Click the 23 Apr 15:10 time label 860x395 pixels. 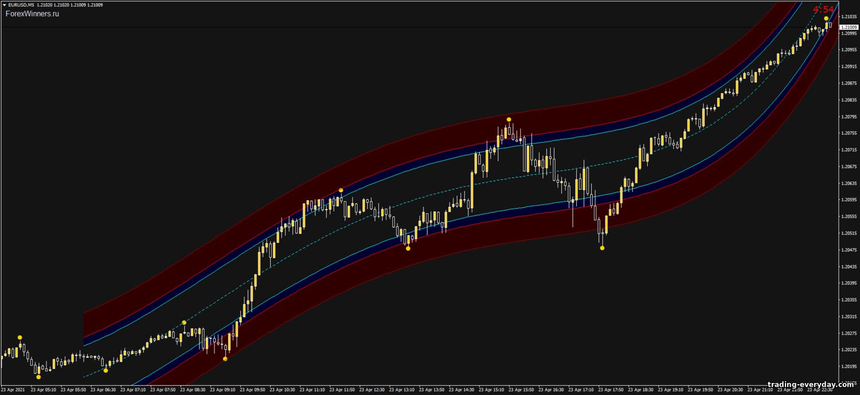[x=491, y=390]
